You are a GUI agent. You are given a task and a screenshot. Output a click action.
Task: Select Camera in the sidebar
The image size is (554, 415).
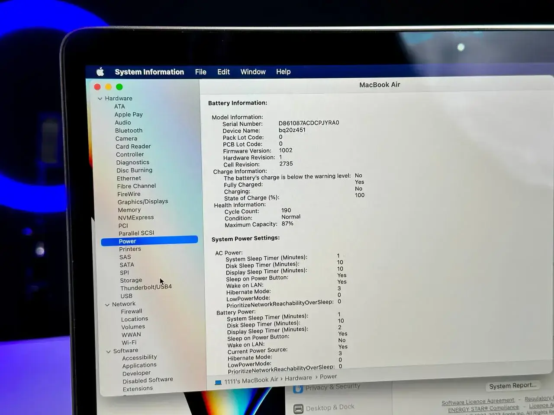coord(126,138)
